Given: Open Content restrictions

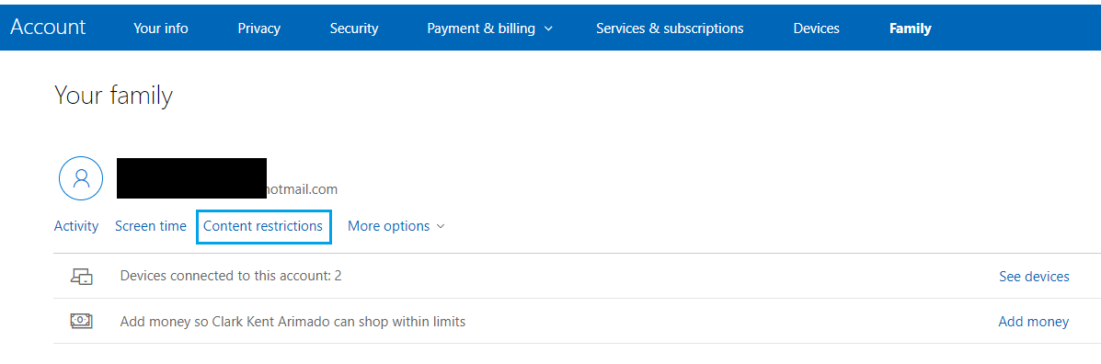Looking at the screenshot, I should [263, 226].
